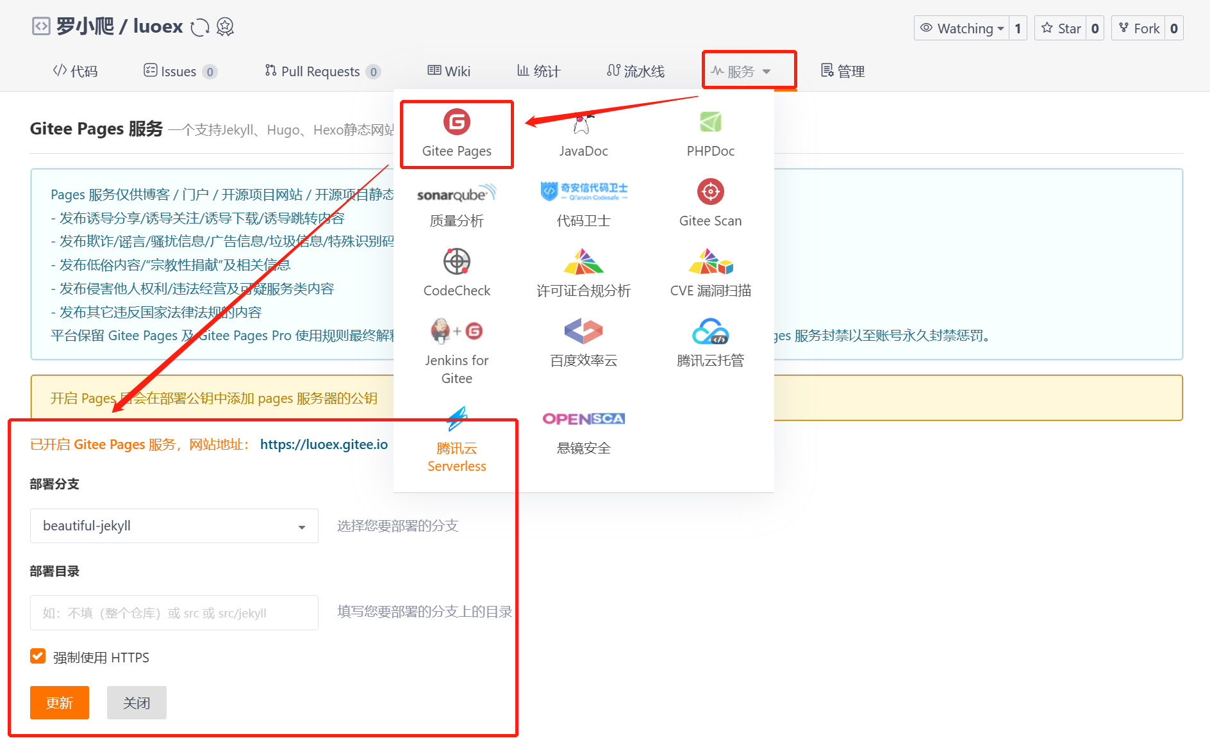Click the badge icon next to luoex
This screenshot has height=752, width=1210.
coord(225,27)
